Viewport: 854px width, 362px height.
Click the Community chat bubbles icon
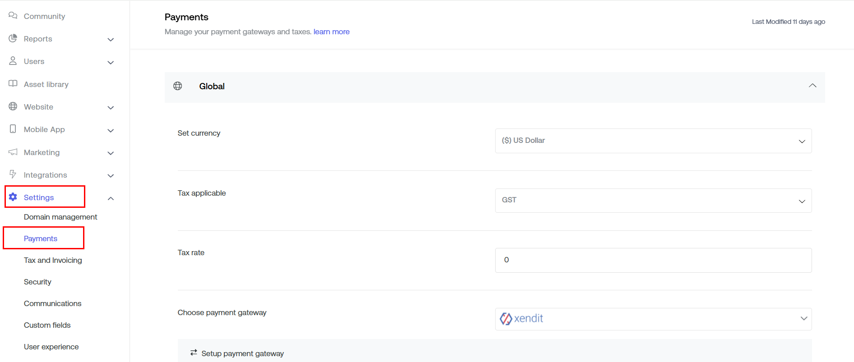(x=13, y=16)
